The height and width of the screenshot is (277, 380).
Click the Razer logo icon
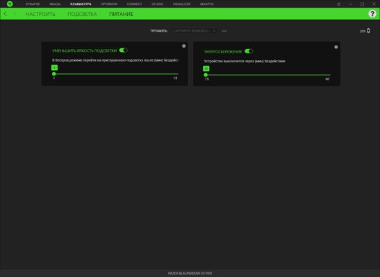tap(10, 4)
